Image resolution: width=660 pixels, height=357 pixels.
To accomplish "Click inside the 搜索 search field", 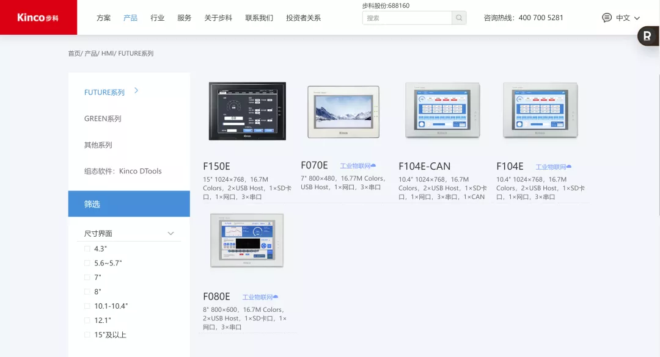I will (407, 18).
